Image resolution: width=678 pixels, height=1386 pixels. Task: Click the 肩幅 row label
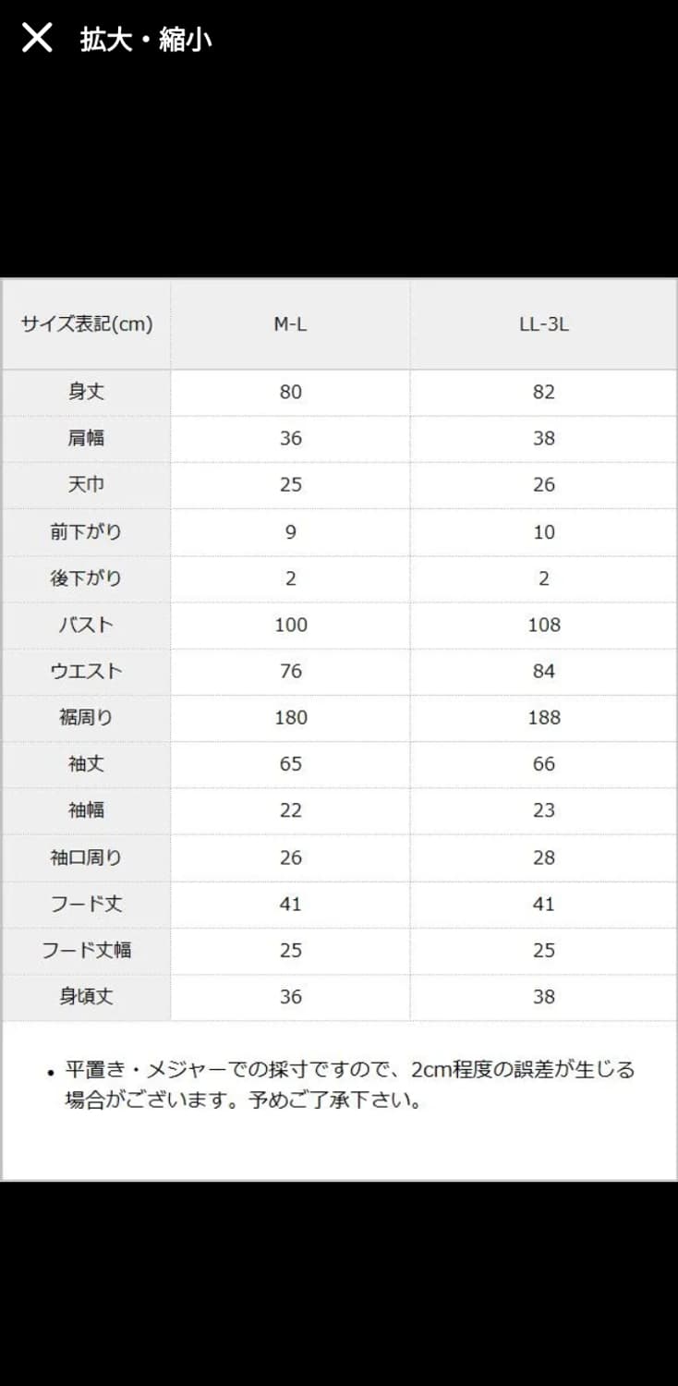(87, 438)
